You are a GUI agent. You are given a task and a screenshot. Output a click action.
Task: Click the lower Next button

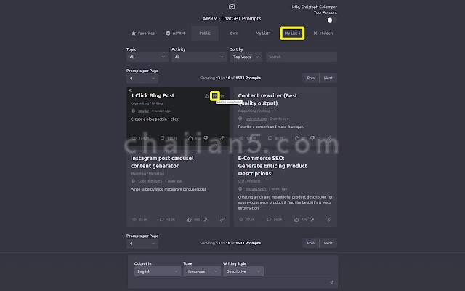[328, 243]
